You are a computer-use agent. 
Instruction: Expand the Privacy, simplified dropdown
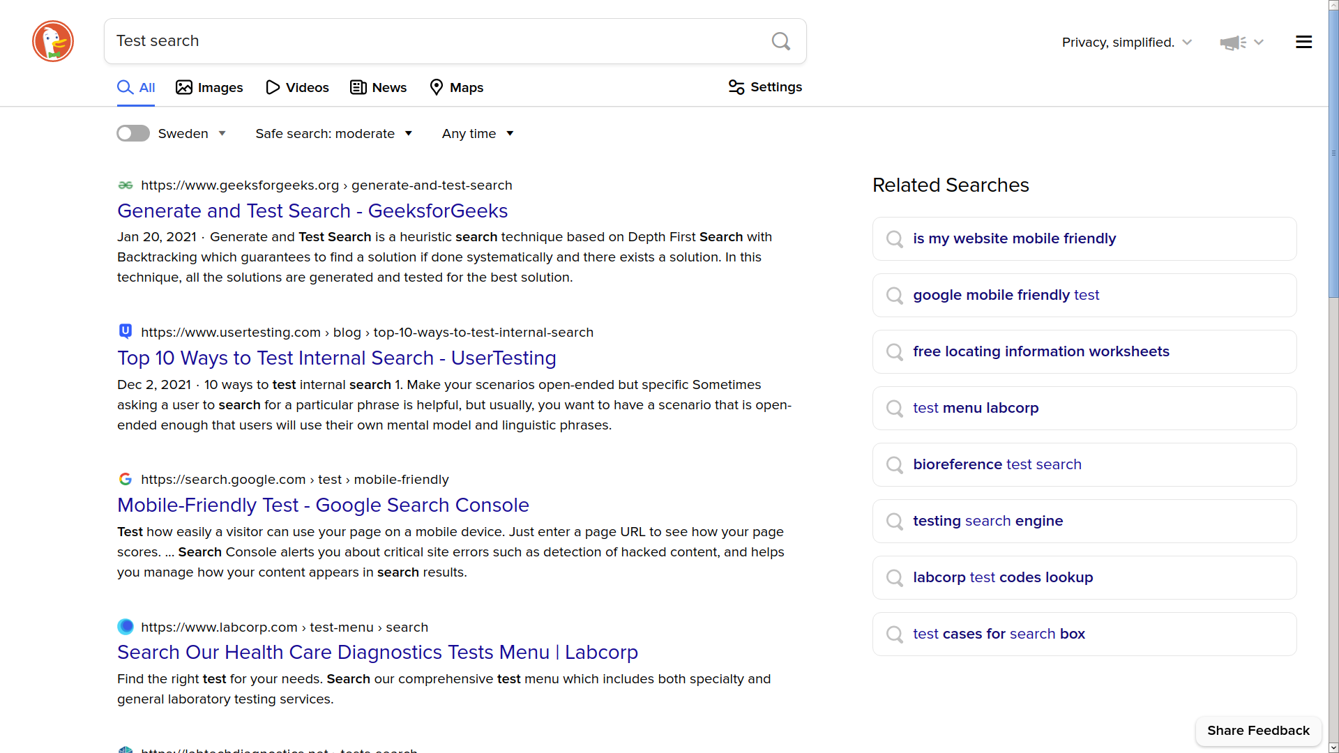click(x=1126, y=43)
